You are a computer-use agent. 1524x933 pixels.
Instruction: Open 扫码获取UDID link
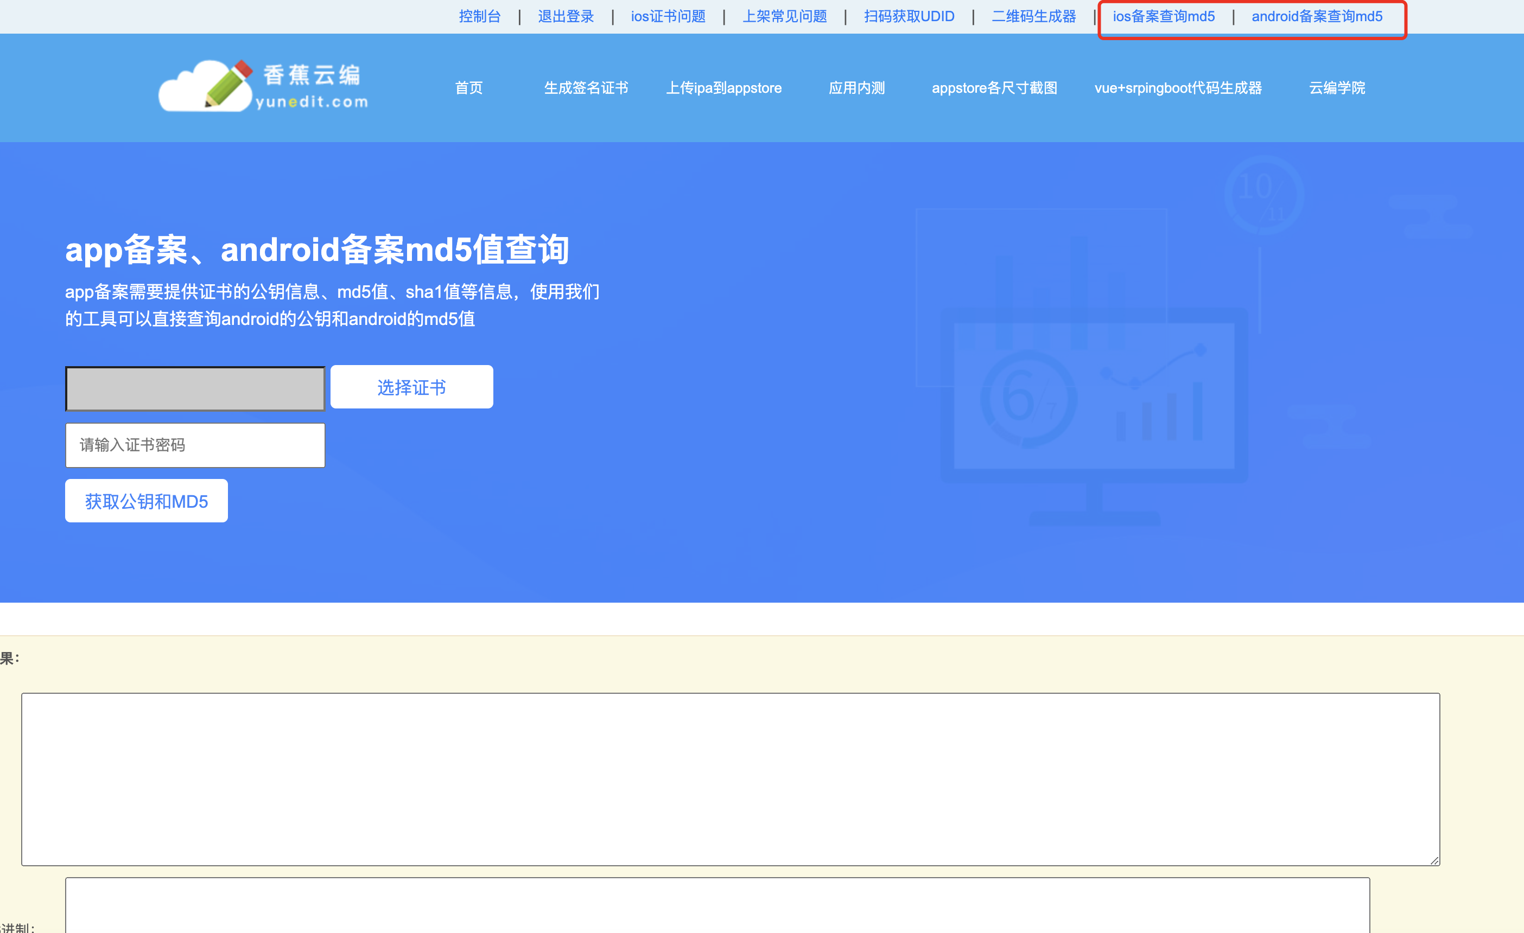tap(909, 17)
